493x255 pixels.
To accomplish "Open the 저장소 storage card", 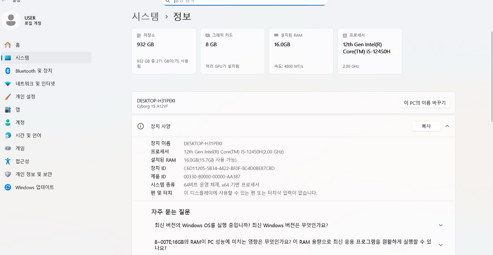I will click(164, 51).
